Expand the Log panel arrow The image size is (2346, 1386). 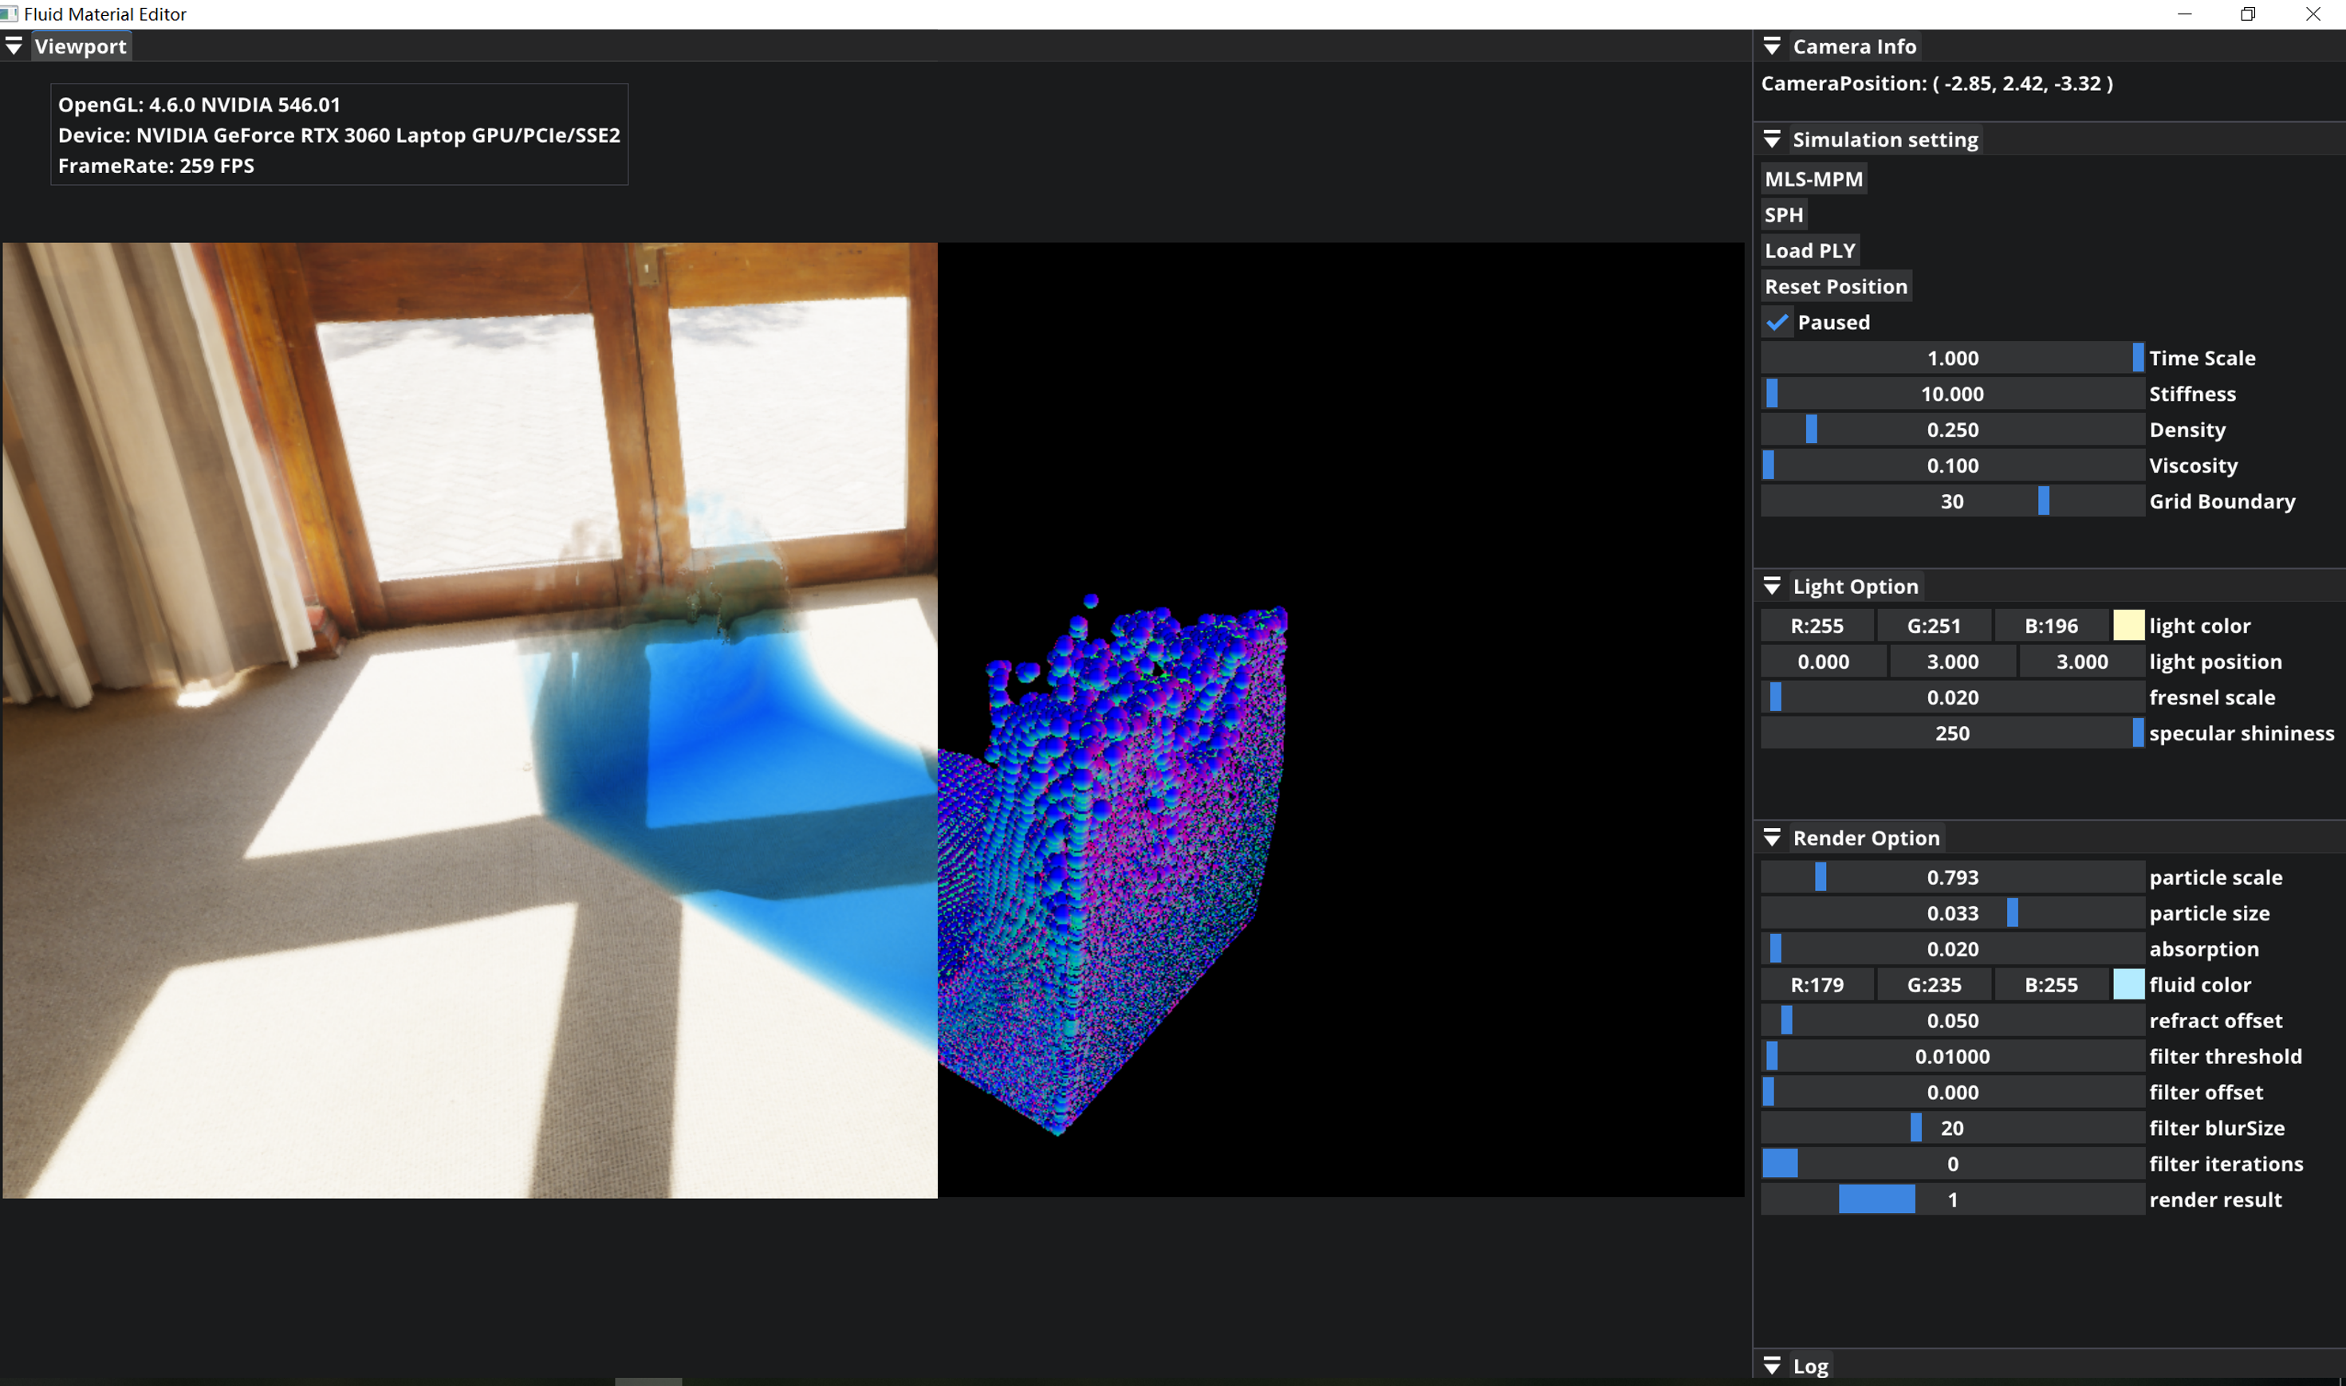coord(1771,1365)
